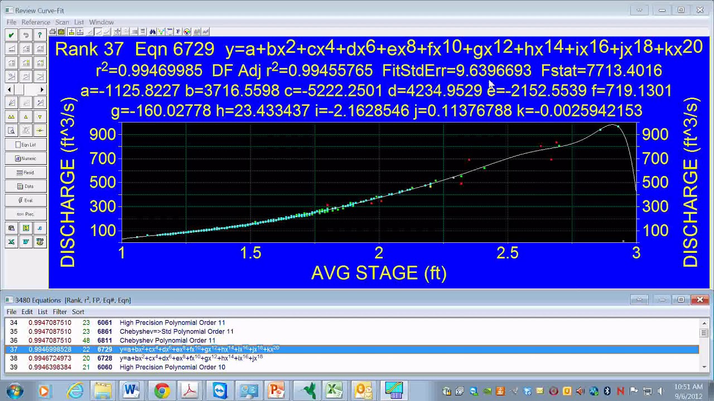Select rank 39 High Precision Polynomial Order 10

pos(351,368)
